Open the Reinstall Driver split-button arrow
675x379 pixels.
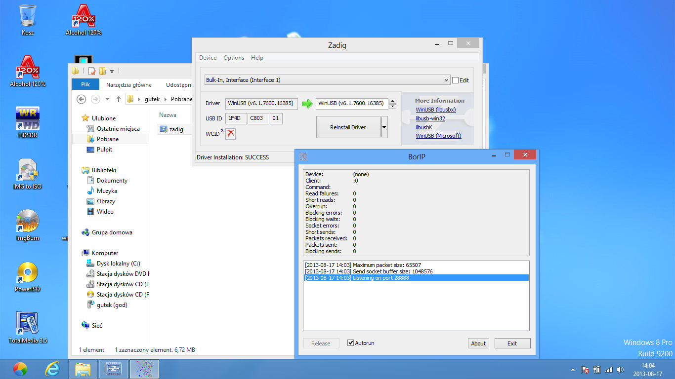[x=384, y=127]
